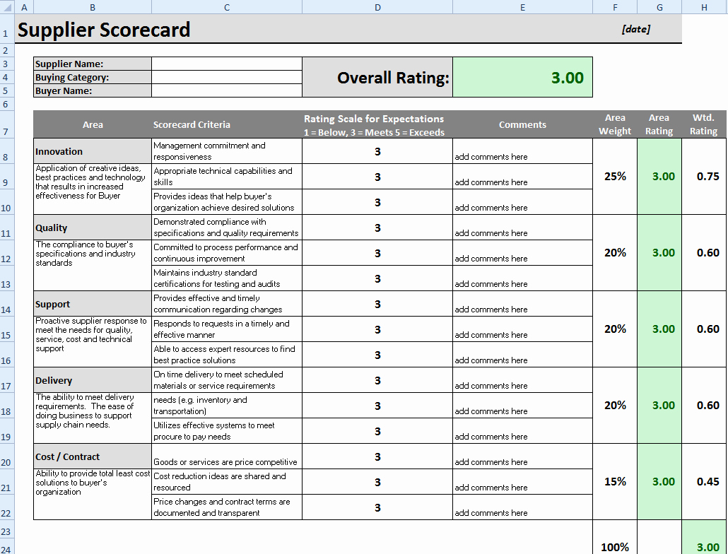Select the Overall Rating value 3.00

coord(522,77)
